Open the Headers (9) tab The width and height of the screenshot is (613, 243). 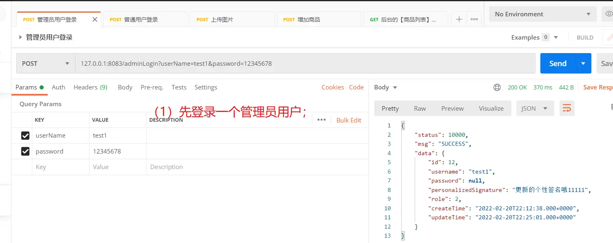[x=90, y=87]
